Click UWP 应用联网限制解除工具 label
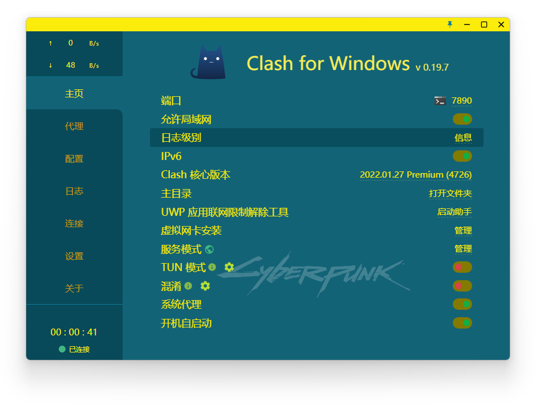This screenshot has width=536, height=406. [225, 212]
